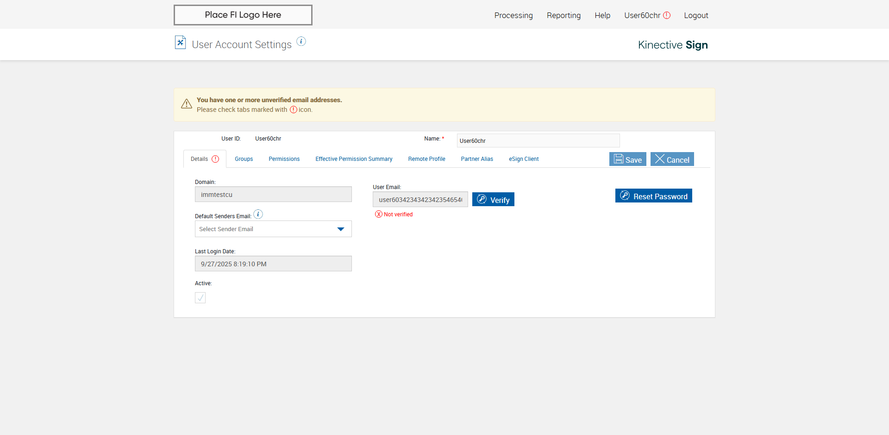Switch to the Permissions tab
This screenshot has width=889, height=435.
(x=284, y=159)
